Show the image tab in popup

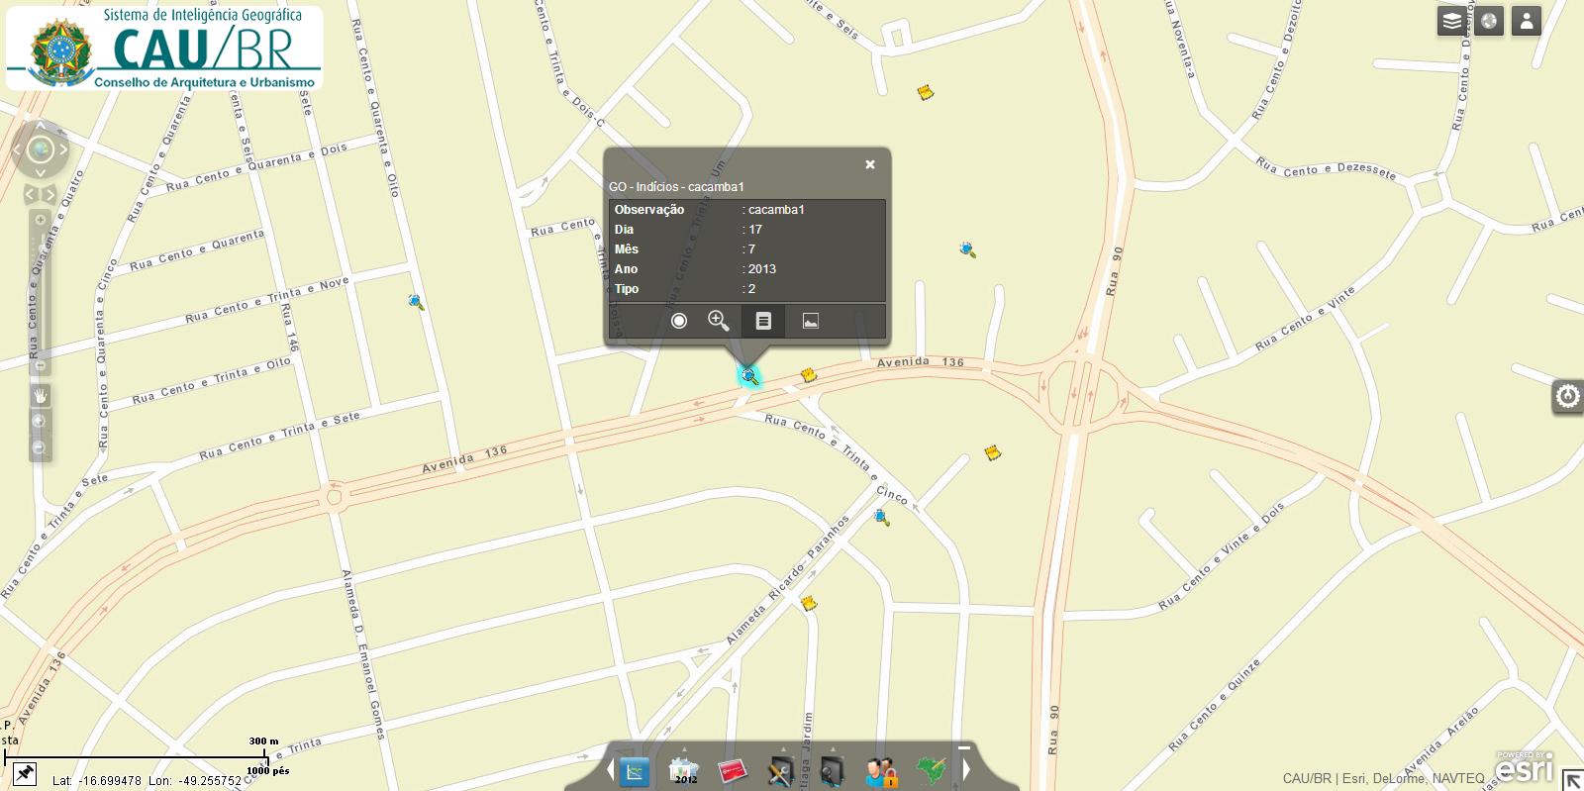click(x=810, y=321)
